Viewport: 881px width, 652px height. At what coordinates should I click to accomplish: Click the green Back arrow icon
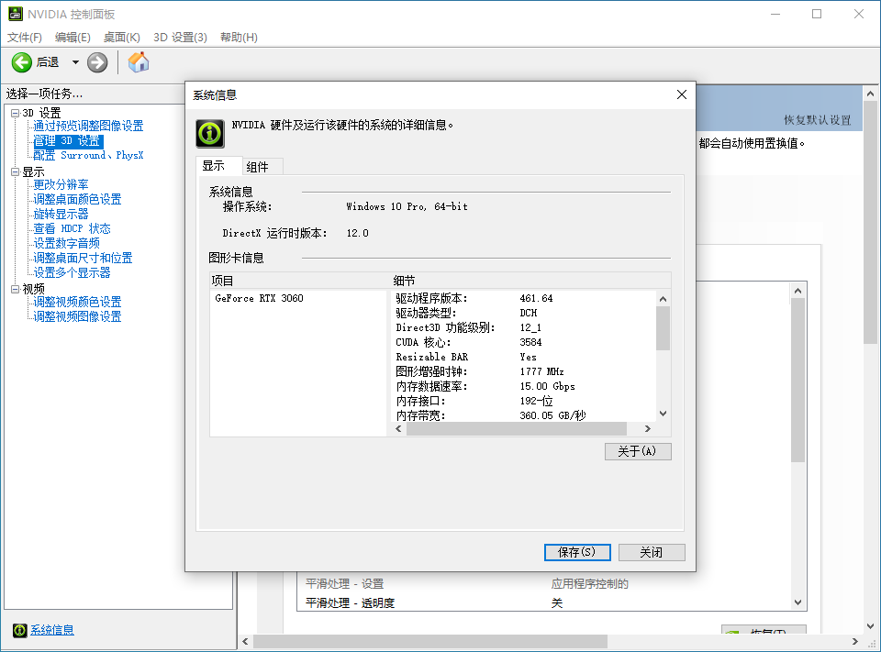pos(22,62)
